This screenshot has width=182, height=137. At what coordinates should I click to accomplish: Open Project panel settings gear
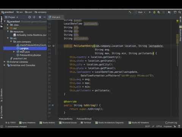click(40, 17)
